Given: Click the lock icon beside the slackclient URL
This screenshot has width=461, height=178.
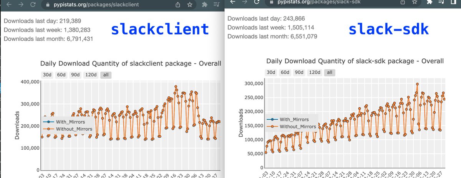Looking at the screenshot, I should tap(48, 5).
